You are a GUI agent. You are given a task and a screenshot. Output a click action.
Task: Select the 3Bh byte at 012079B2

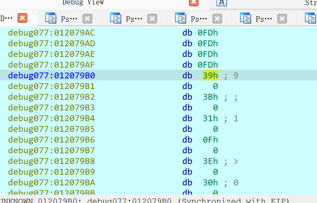[210, 97]
